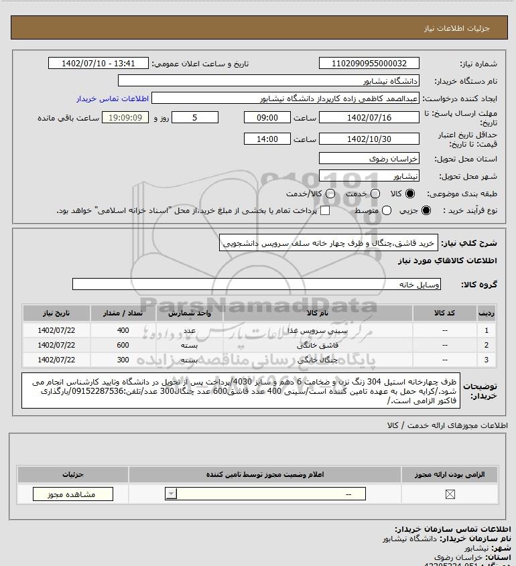The width and height of the screenshot is (516, 566).
Task: Click the واحد شمارش column header
Action: 190,313
